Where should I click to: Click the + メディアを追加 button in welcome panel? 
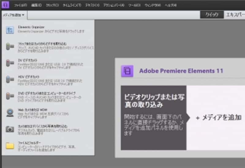click(219, 118)
